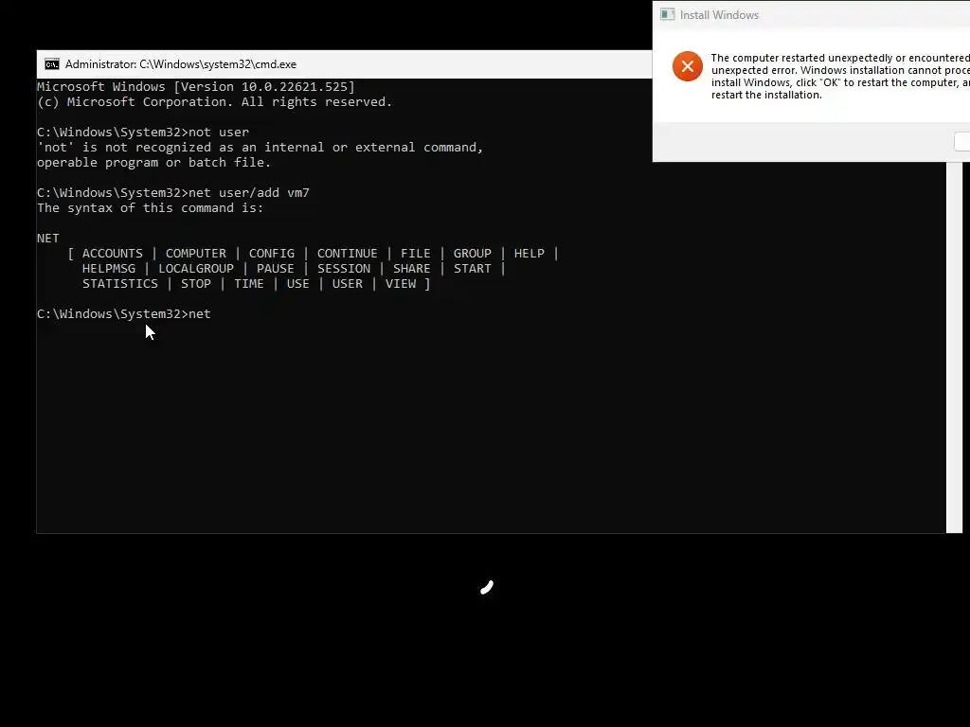Click the LOCALGROUP keyword in NET syntax
The width and height of the screenshot is (970, 727).
coord(196,269)
